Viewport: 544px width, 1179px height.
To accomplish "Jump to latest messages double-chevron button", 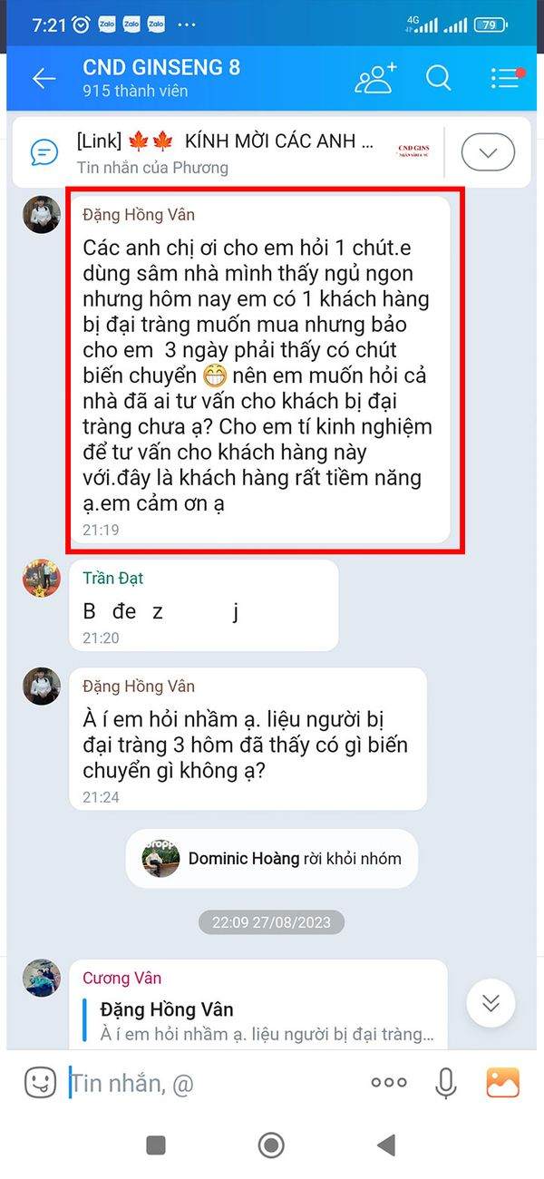I will coord(491,1002).
